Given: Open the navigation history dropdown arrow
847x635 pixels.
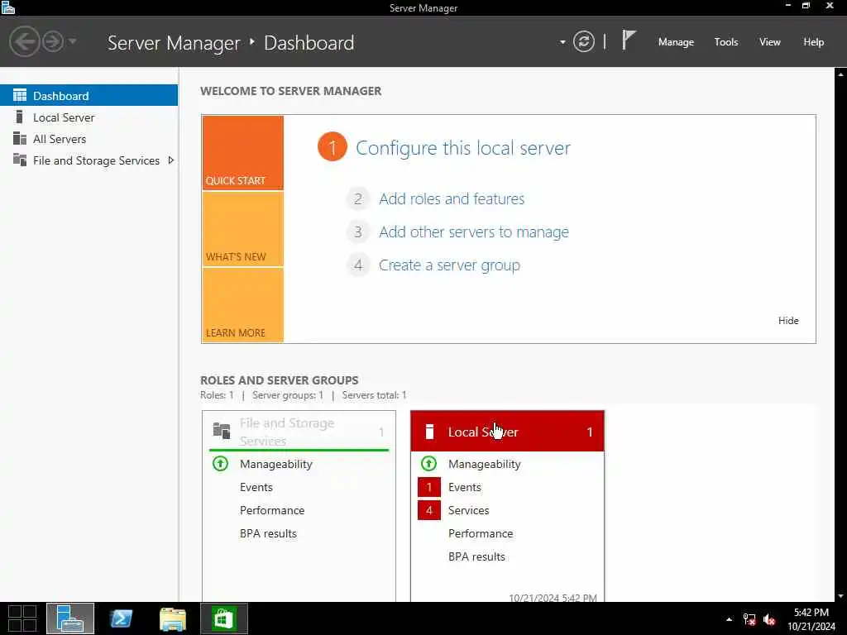Looking at the screenshot, I should [x=73, y=41].
